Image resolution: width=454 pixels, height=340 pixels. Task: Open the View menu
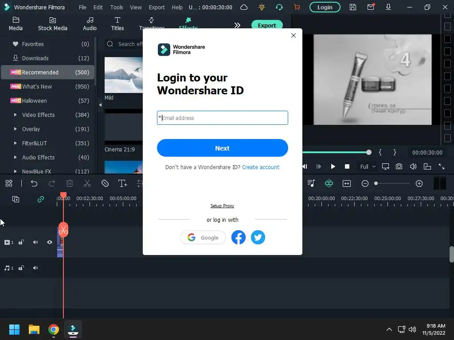pos(136,7)
